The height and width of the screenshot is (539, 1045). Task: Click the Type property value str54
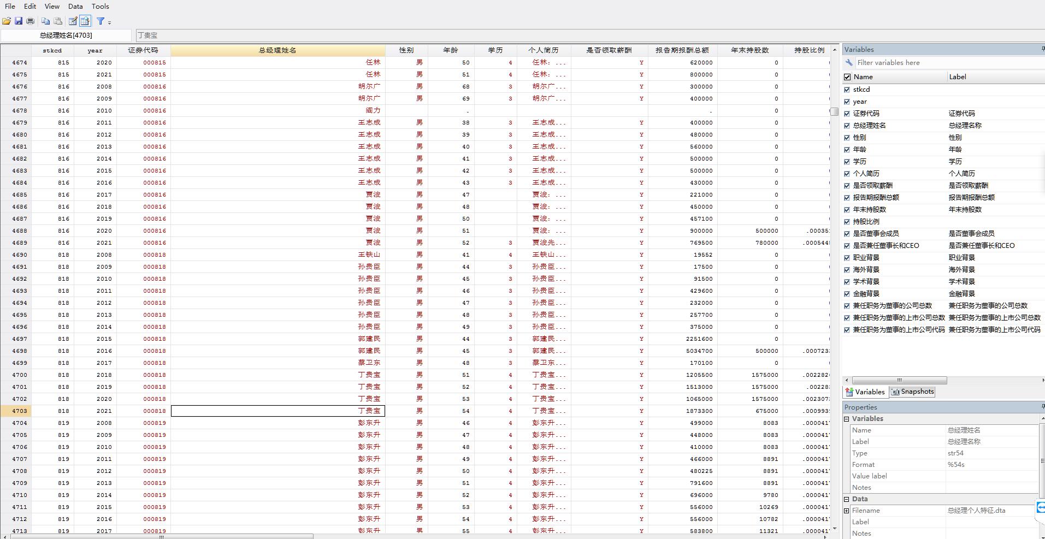(x=993, y=453)
